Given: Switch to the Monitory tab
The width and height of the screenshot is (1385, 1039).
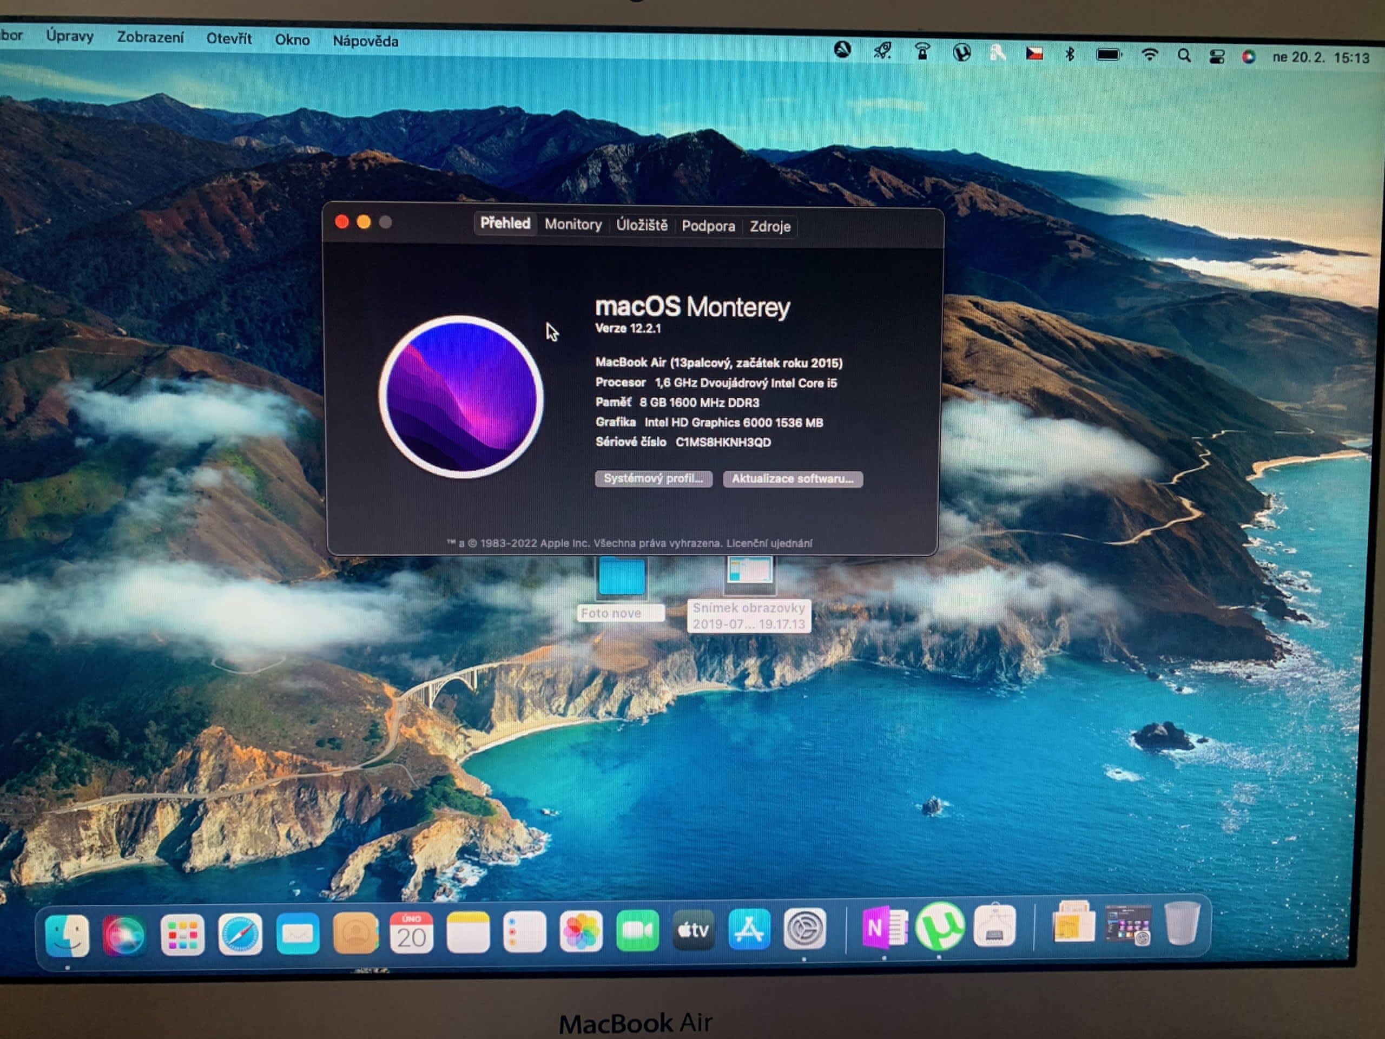Looking at the screenshot, I should coord(572,224).
